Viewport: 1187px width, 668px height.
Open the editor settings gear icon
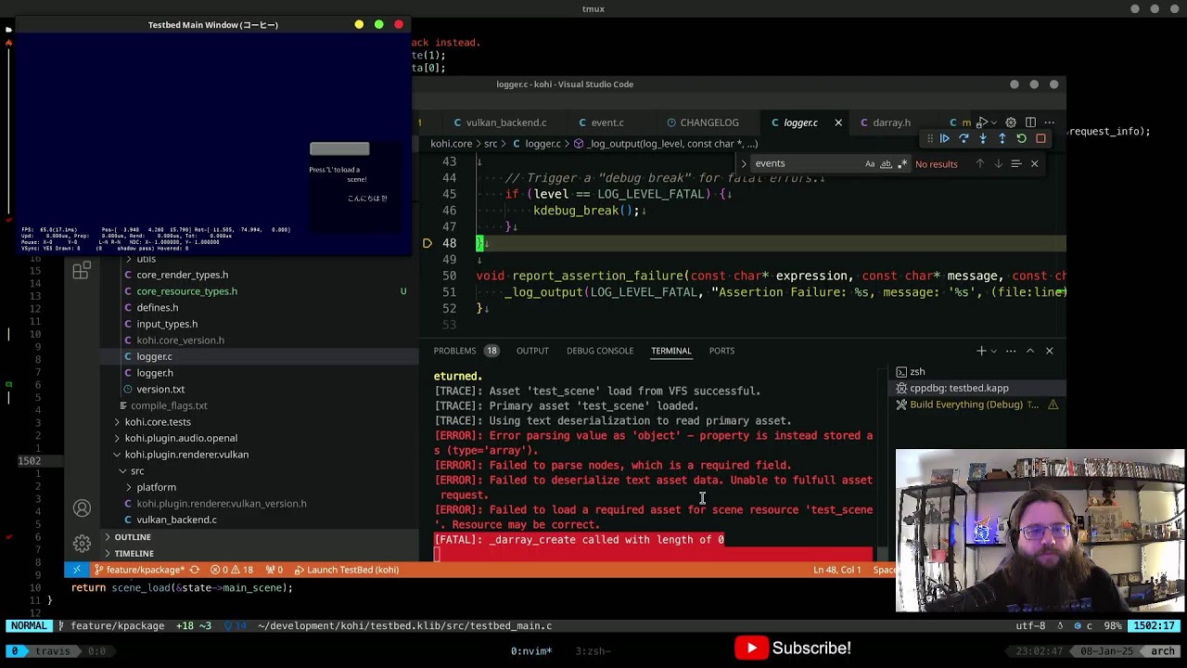(1011, 122)
